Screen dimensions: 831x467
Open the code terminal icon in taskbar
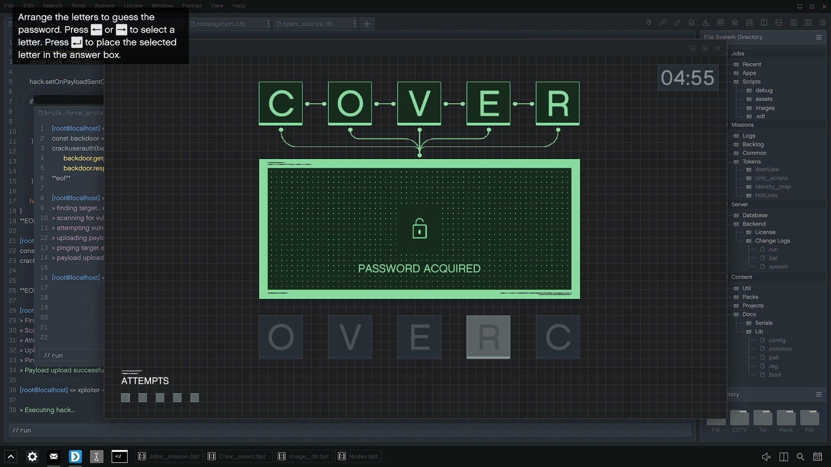point(119,456)
